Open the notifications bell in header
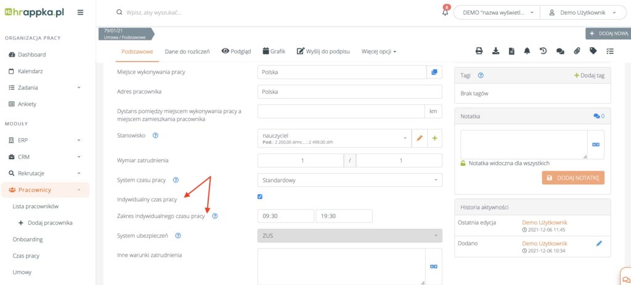631x285 pixels. (446, 12)
